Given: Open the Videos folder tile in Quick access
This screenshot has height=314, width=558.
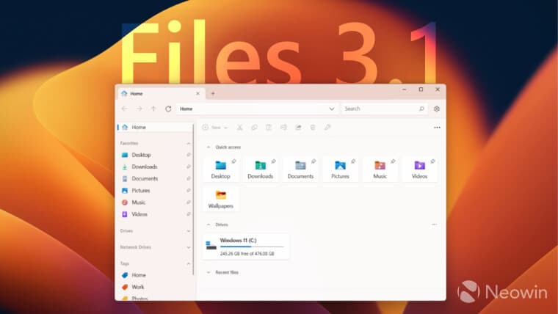Looking at the screenshot, I should coord(419,169).
